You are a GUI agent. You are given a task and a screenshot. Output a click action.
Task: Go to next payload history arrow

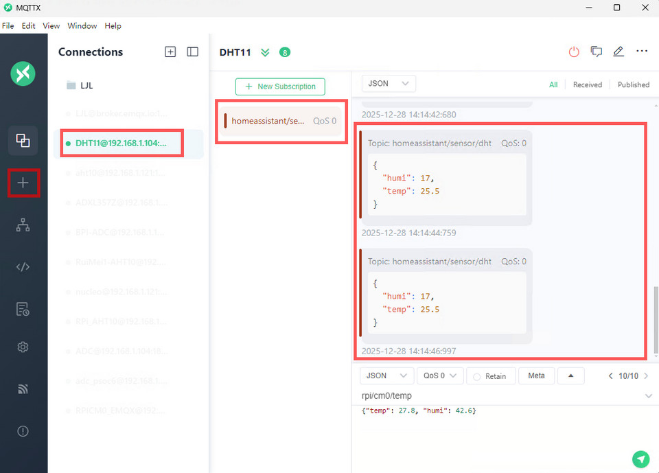point(646,376)
